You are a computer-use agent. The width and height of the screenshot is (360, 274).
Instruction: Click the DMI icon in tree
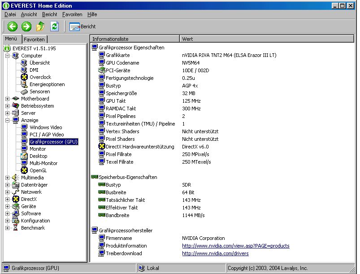(24, 70)
